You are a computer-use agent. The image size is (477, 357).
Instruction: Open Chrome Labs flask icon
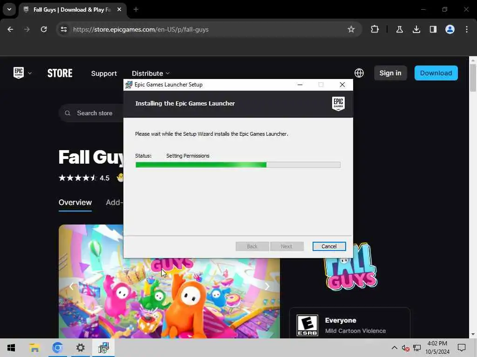click(399, 29)
